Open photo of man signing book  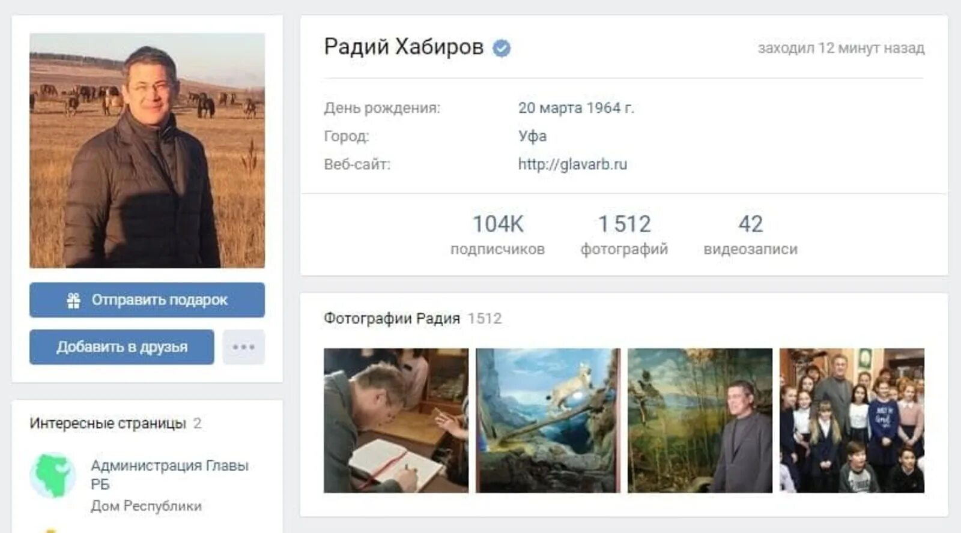(396, 421)
